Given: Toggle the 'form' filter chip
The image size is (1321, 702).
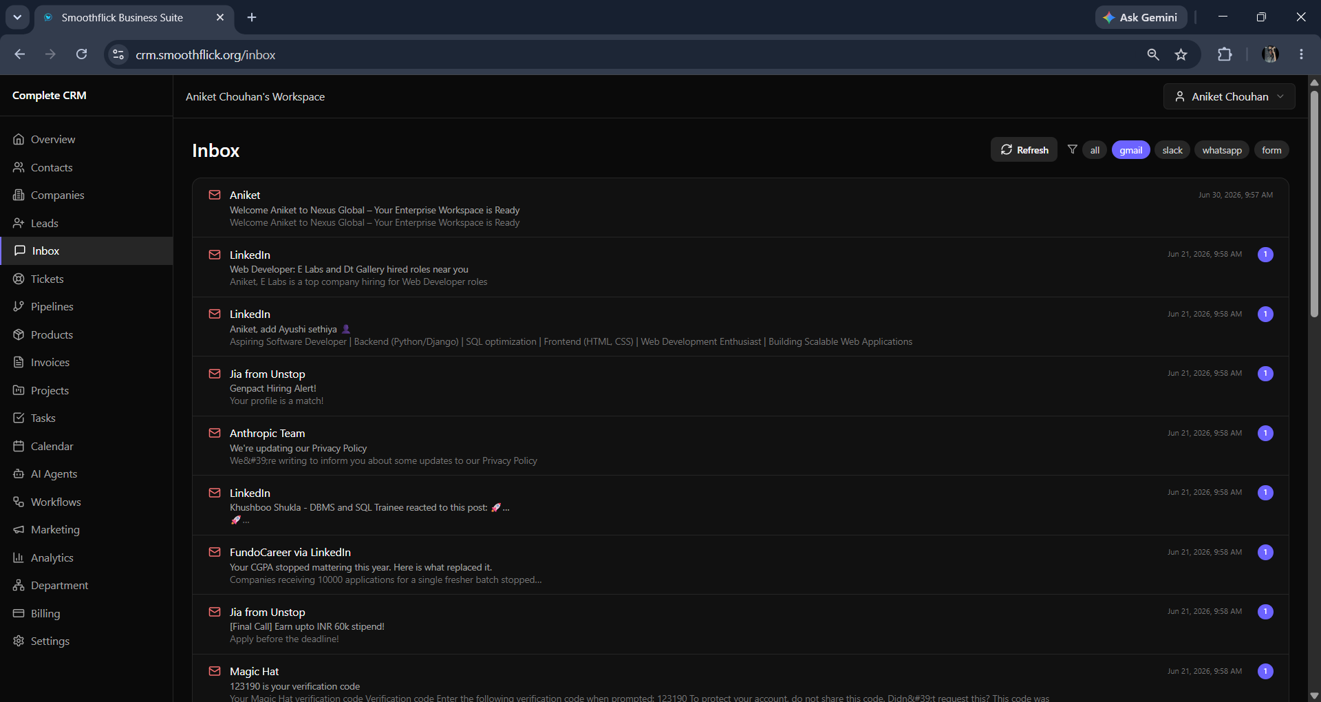Looking at the screenshot, I should coord(1271,150).
